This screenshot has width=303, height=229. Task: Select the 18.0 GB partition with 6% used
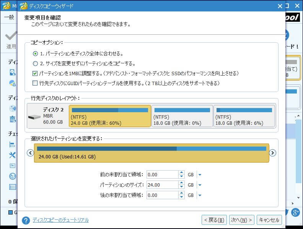click(244, 116)
